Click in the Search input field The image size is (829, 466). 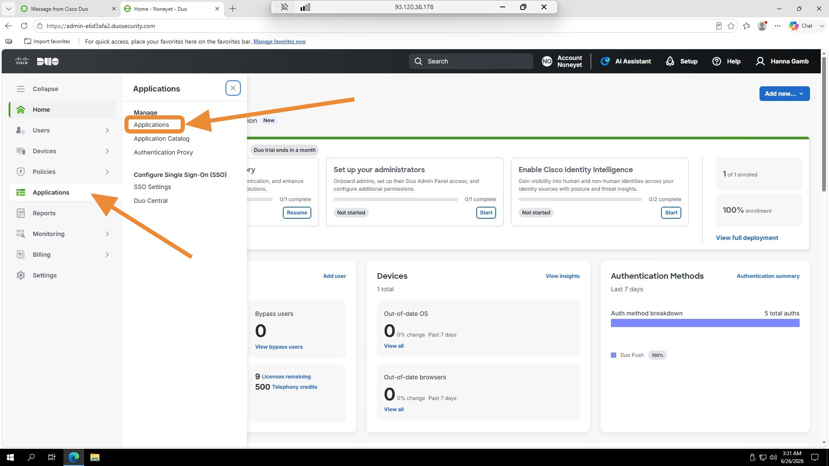point(471,61)
